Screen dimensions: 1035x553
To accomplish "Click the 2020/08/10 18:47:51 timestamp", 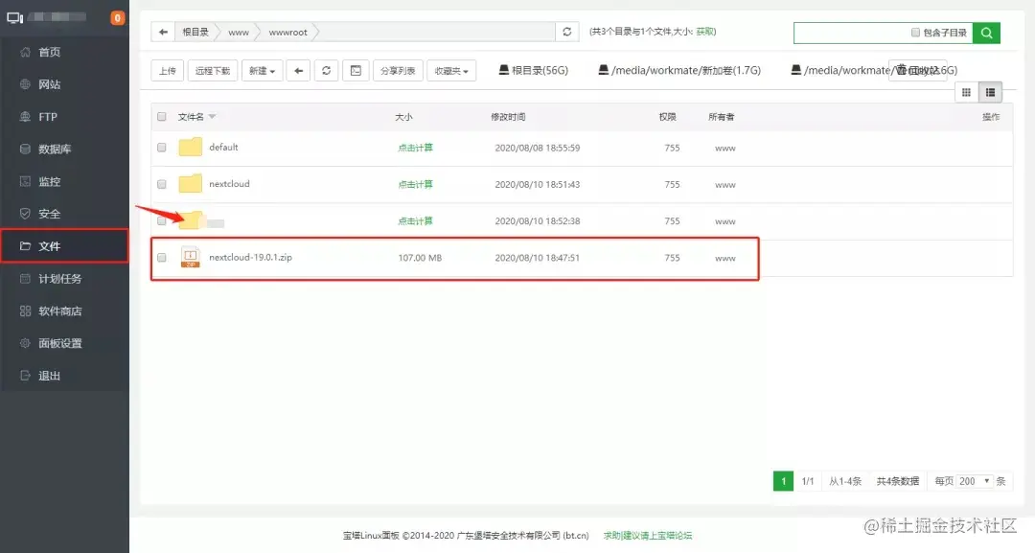I will [538, 258].
